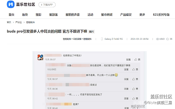Go to 智能配件 in the breadcrumb

click(30, 22)
